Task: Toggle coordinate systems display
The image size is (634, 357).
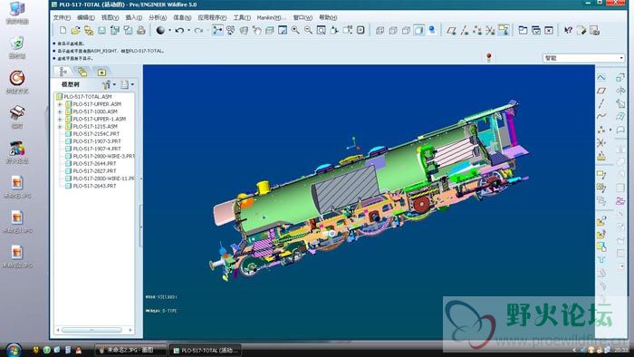Action: 491,30
